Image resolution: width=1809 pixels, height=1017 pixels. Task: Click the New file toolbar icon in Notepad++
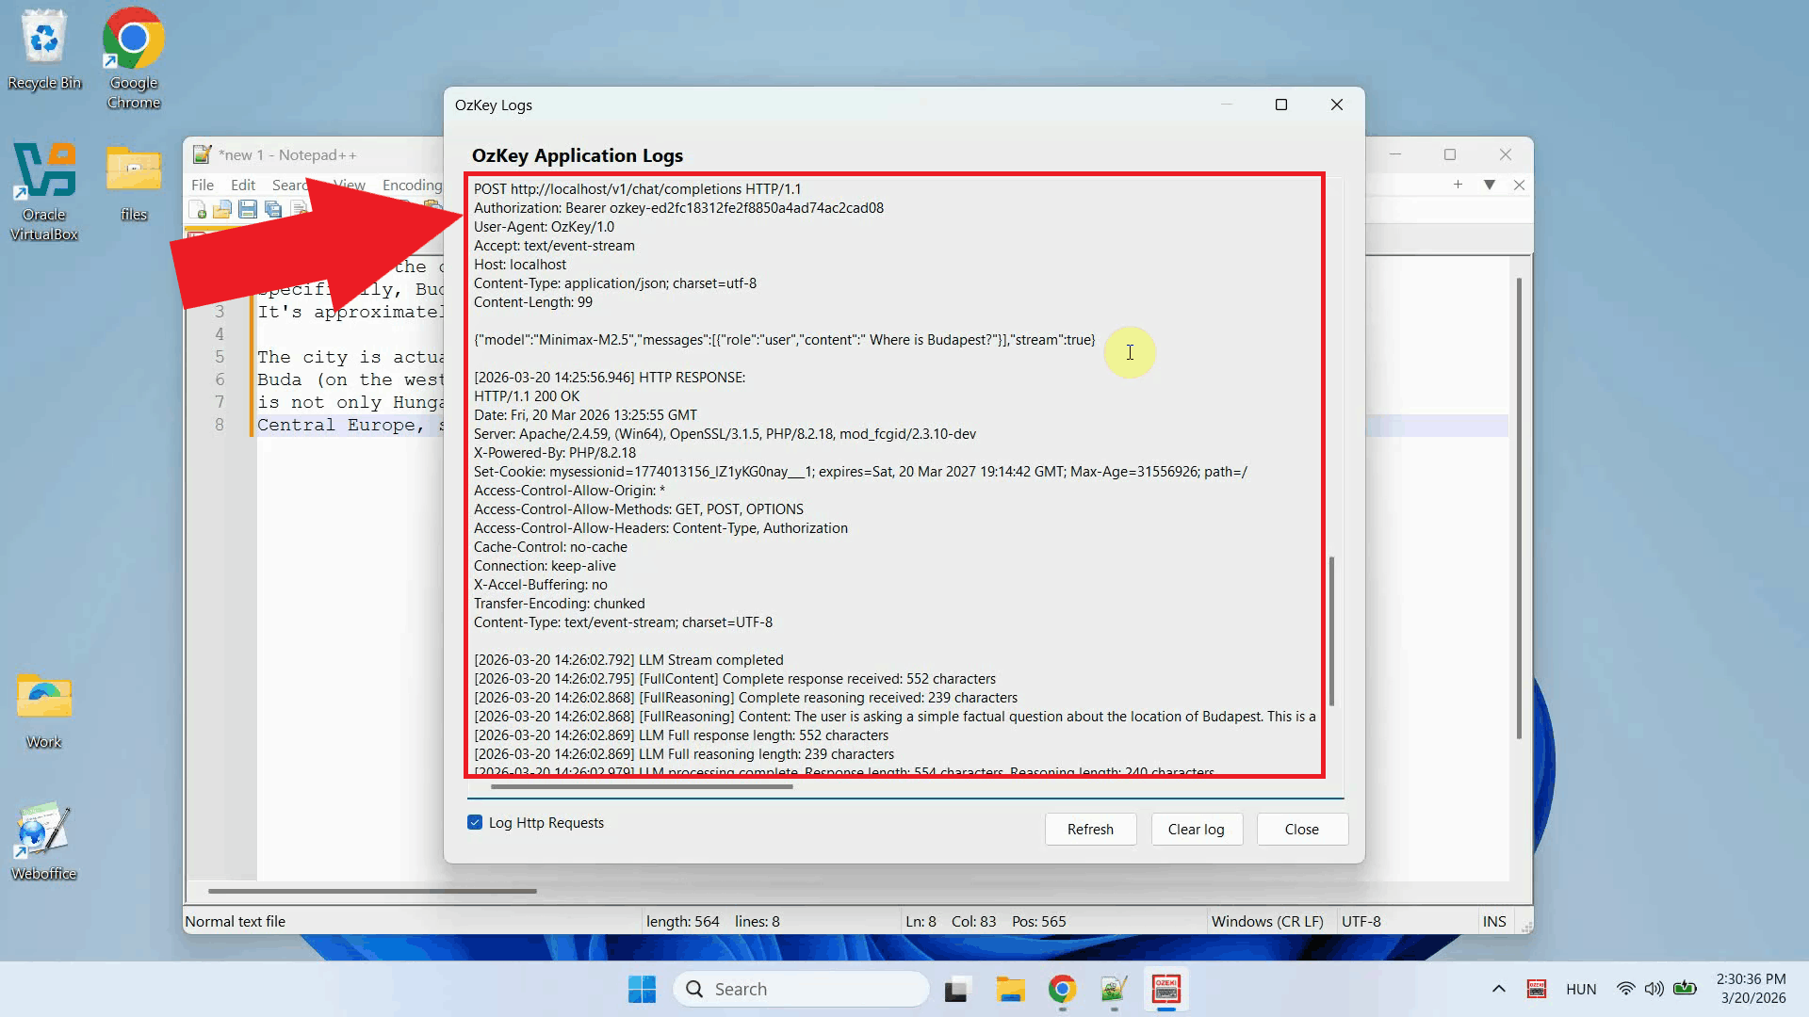pos(198,209)
